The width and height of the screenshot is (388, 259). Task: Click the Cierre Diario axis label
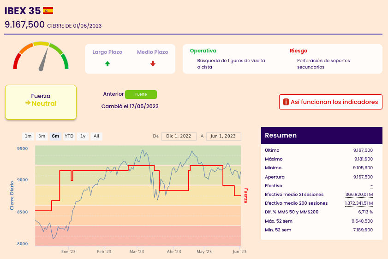[12, 196]
